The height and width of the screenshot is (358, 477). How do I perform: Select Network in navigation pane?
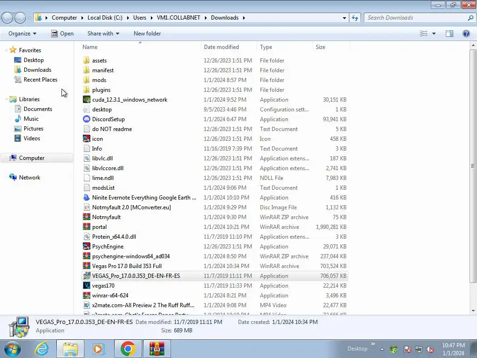click(x=29, y=178)
